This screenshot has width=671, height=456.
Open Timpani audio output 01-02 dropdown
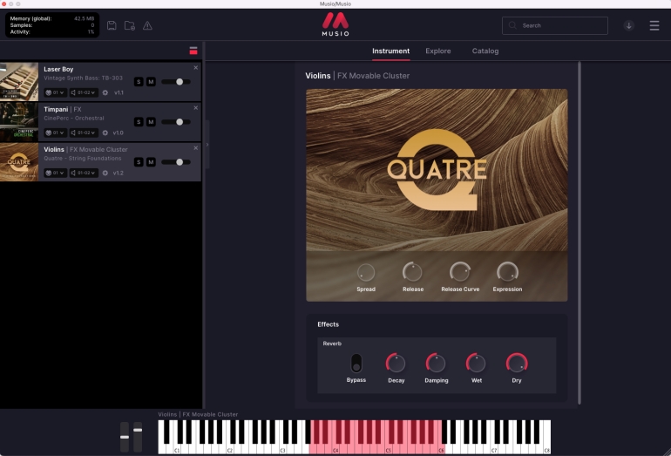(83, 133)
